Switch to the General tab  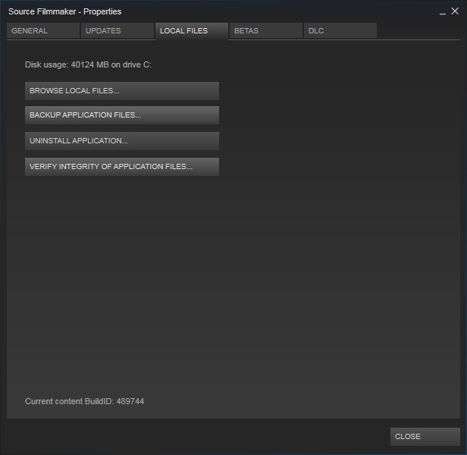(43, 30)
